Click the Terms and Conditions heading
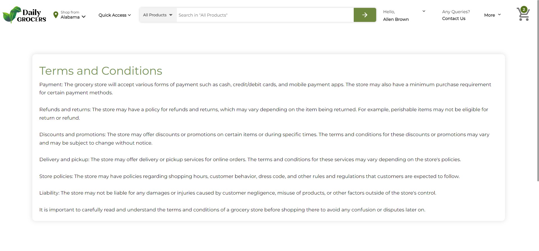 coord(101,71)
